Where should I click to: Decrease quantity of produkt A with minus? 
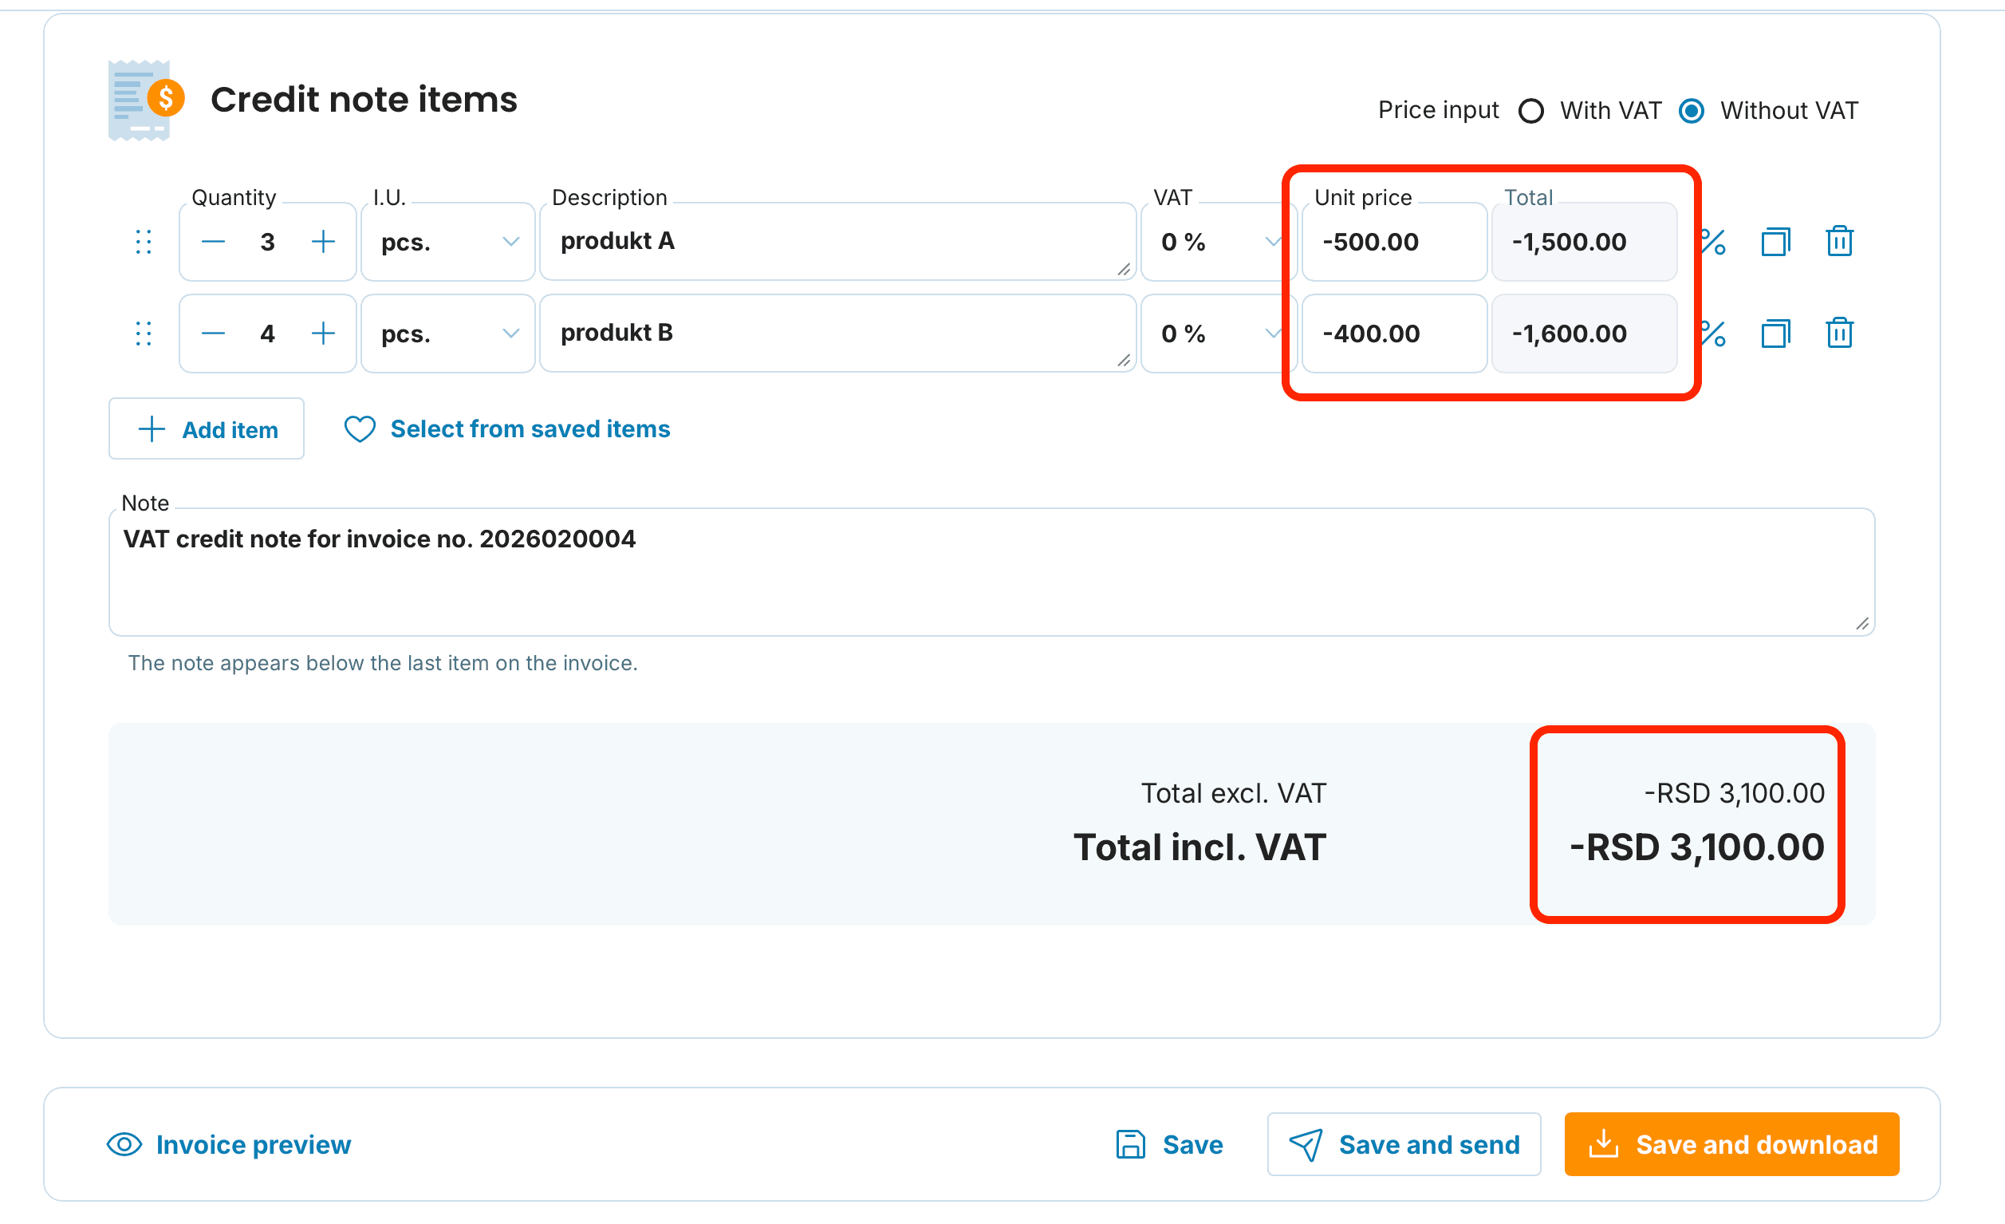[213, 242]
